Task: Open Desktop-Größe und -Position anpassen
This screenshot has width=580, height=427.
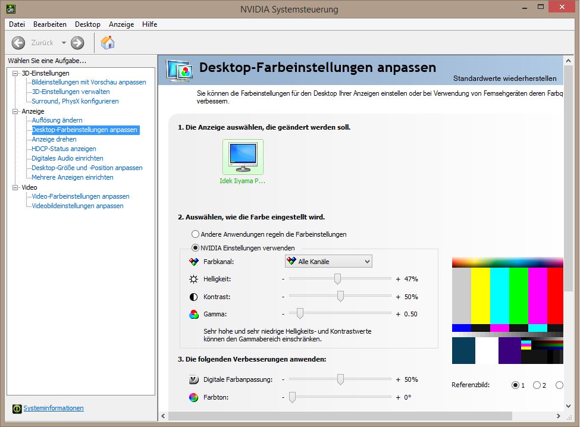Action: 87,168
